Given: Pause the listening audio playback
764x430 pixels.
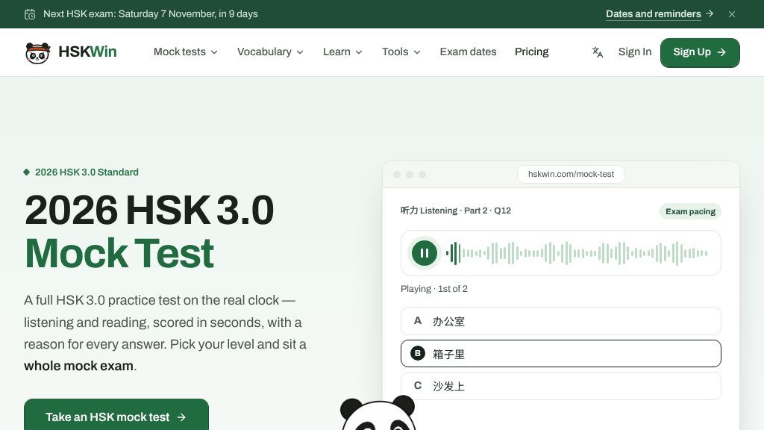Looking at the screenshot, I should pyautogui.click(x=425, y=253).
